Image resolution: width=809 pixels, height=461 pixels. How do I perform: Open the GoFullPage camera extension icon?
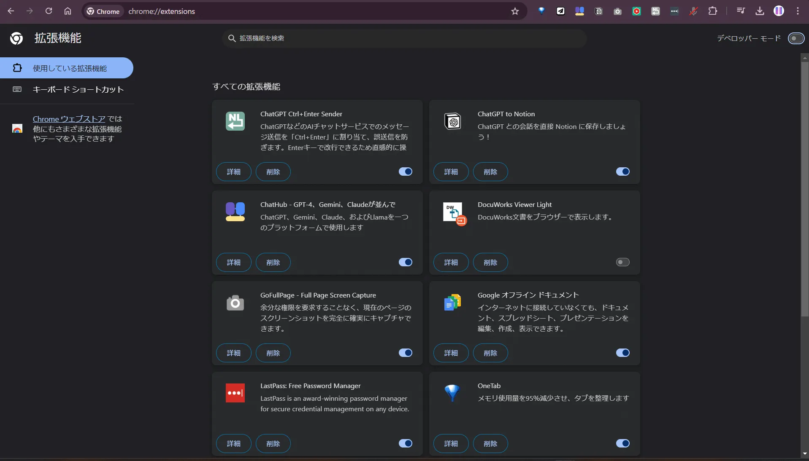point(617,11)
